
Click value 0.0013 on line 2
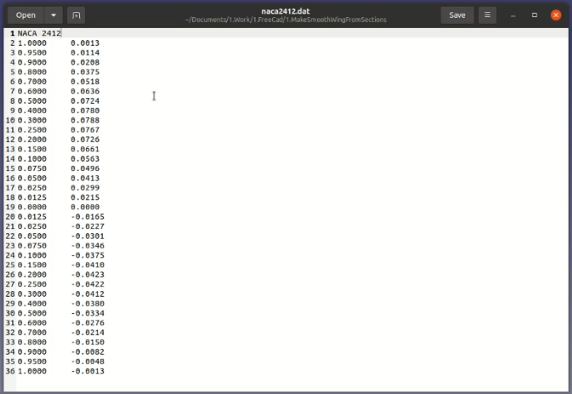pyautogui.click(x=85, y=43)
